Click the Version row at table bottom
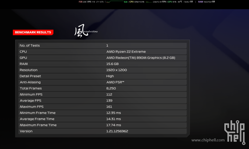Screen dimensions: 249x149 click(x=102, y=131)
